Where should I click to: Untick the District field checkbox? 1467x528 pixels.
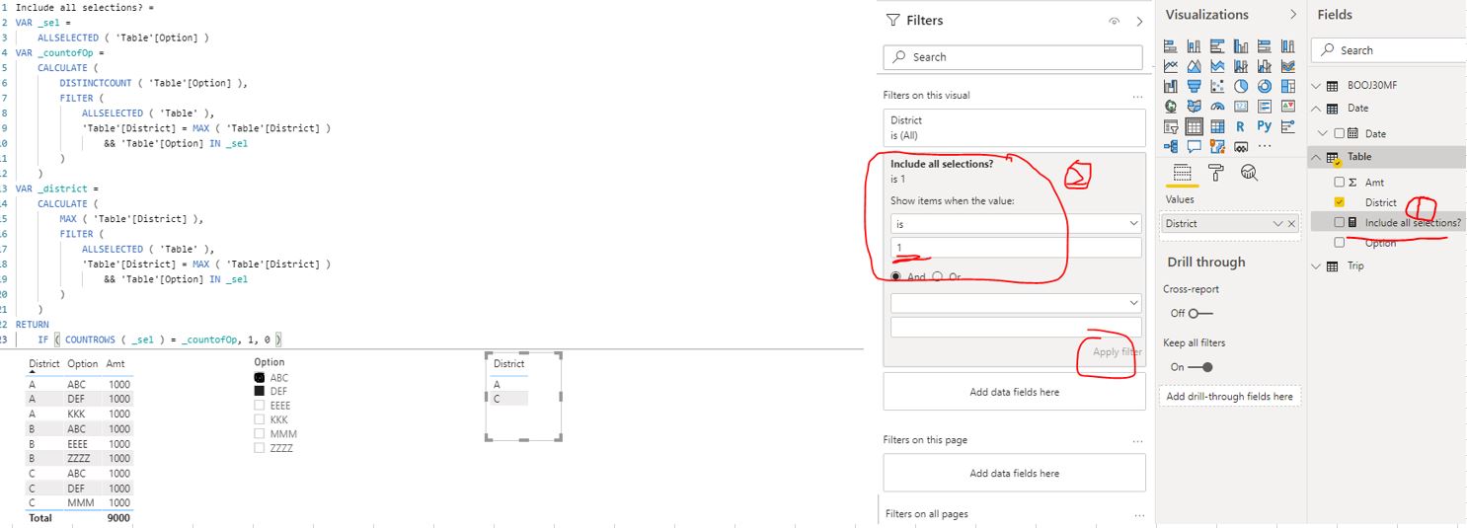click(1339, 202)
